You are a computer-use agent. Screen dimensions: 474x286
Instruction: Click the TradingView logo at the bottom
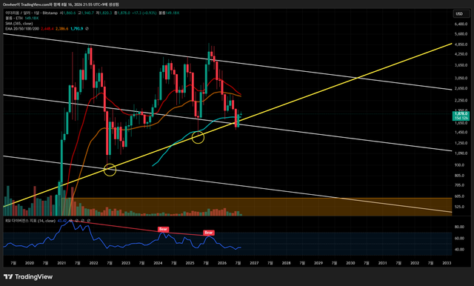click(x=28, y=276)
